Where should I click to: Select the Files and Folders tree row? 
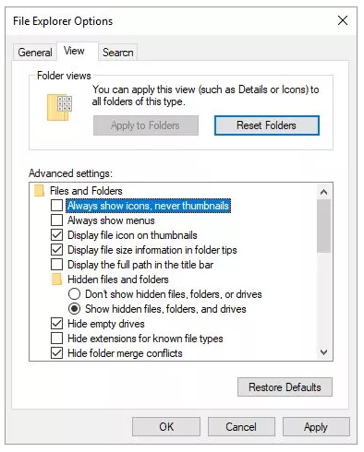tap(79, 191)
